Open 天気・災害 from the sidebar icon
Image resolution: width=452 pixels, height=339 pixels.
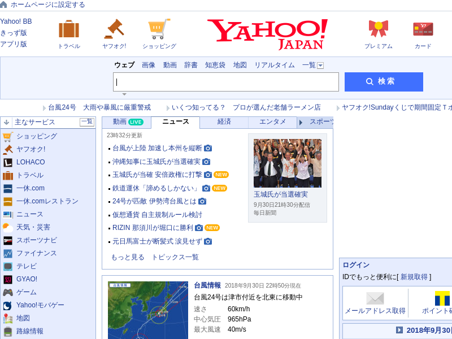(x=7, y=227)
